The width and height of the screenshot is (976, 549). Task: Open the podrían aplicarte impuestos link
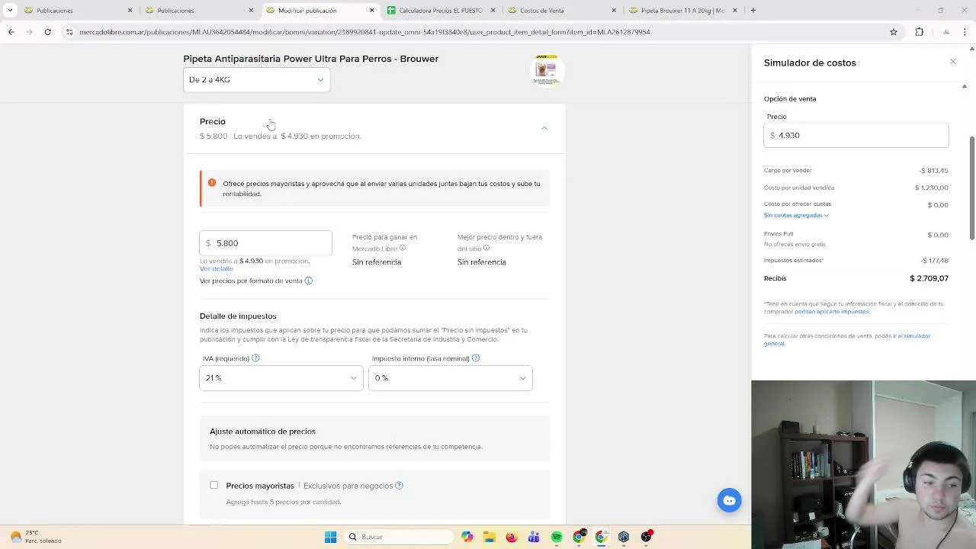point(831,311)
